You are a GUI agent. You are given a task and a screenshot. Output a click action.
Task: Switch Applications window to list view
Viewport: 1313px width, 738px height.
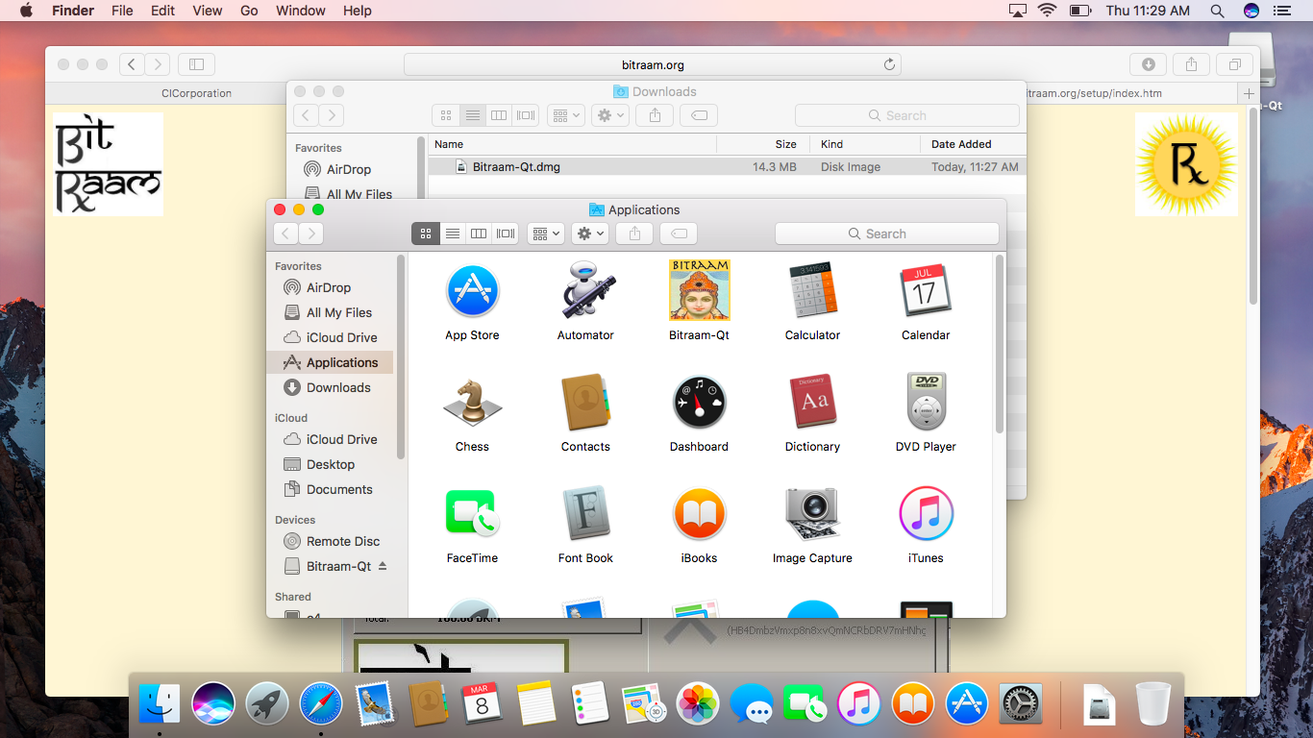point(453,234)
